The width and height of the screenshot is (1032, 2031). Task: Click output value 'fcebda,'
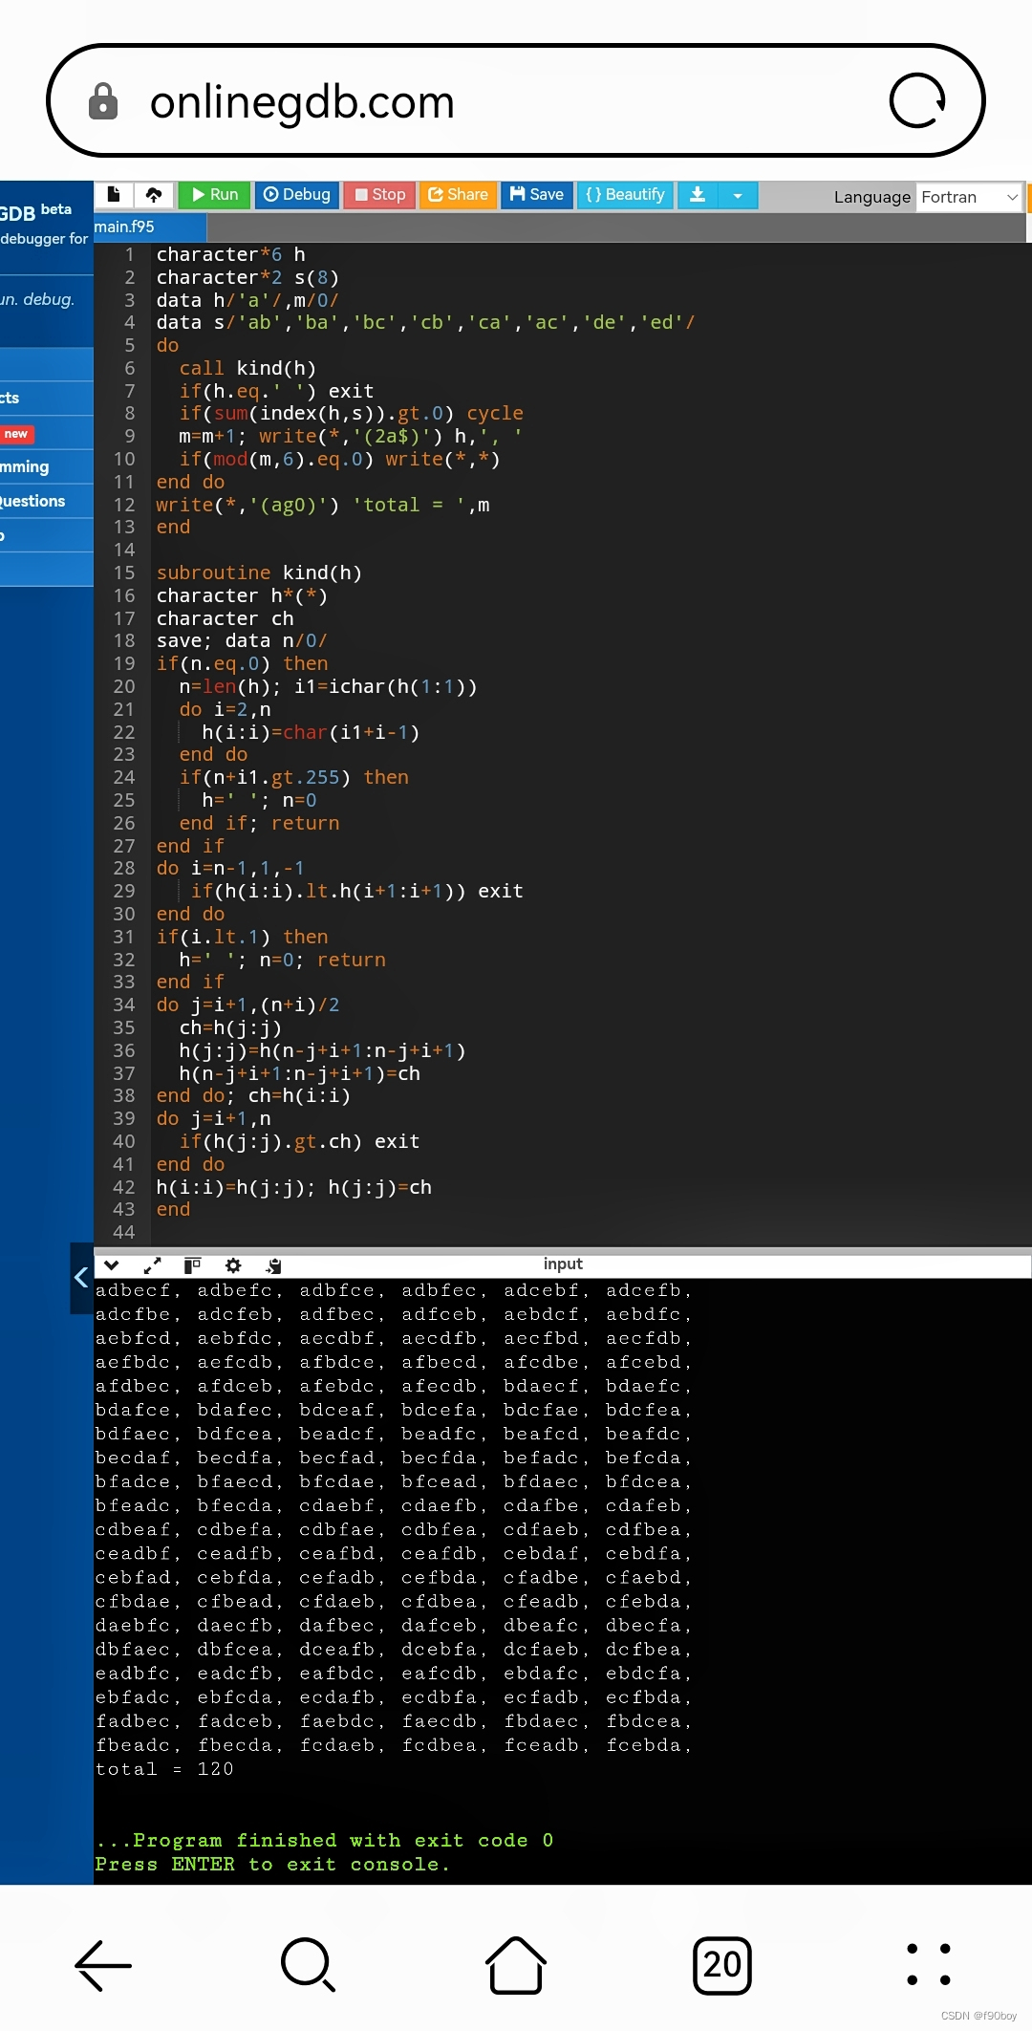tap(650, 1745)
